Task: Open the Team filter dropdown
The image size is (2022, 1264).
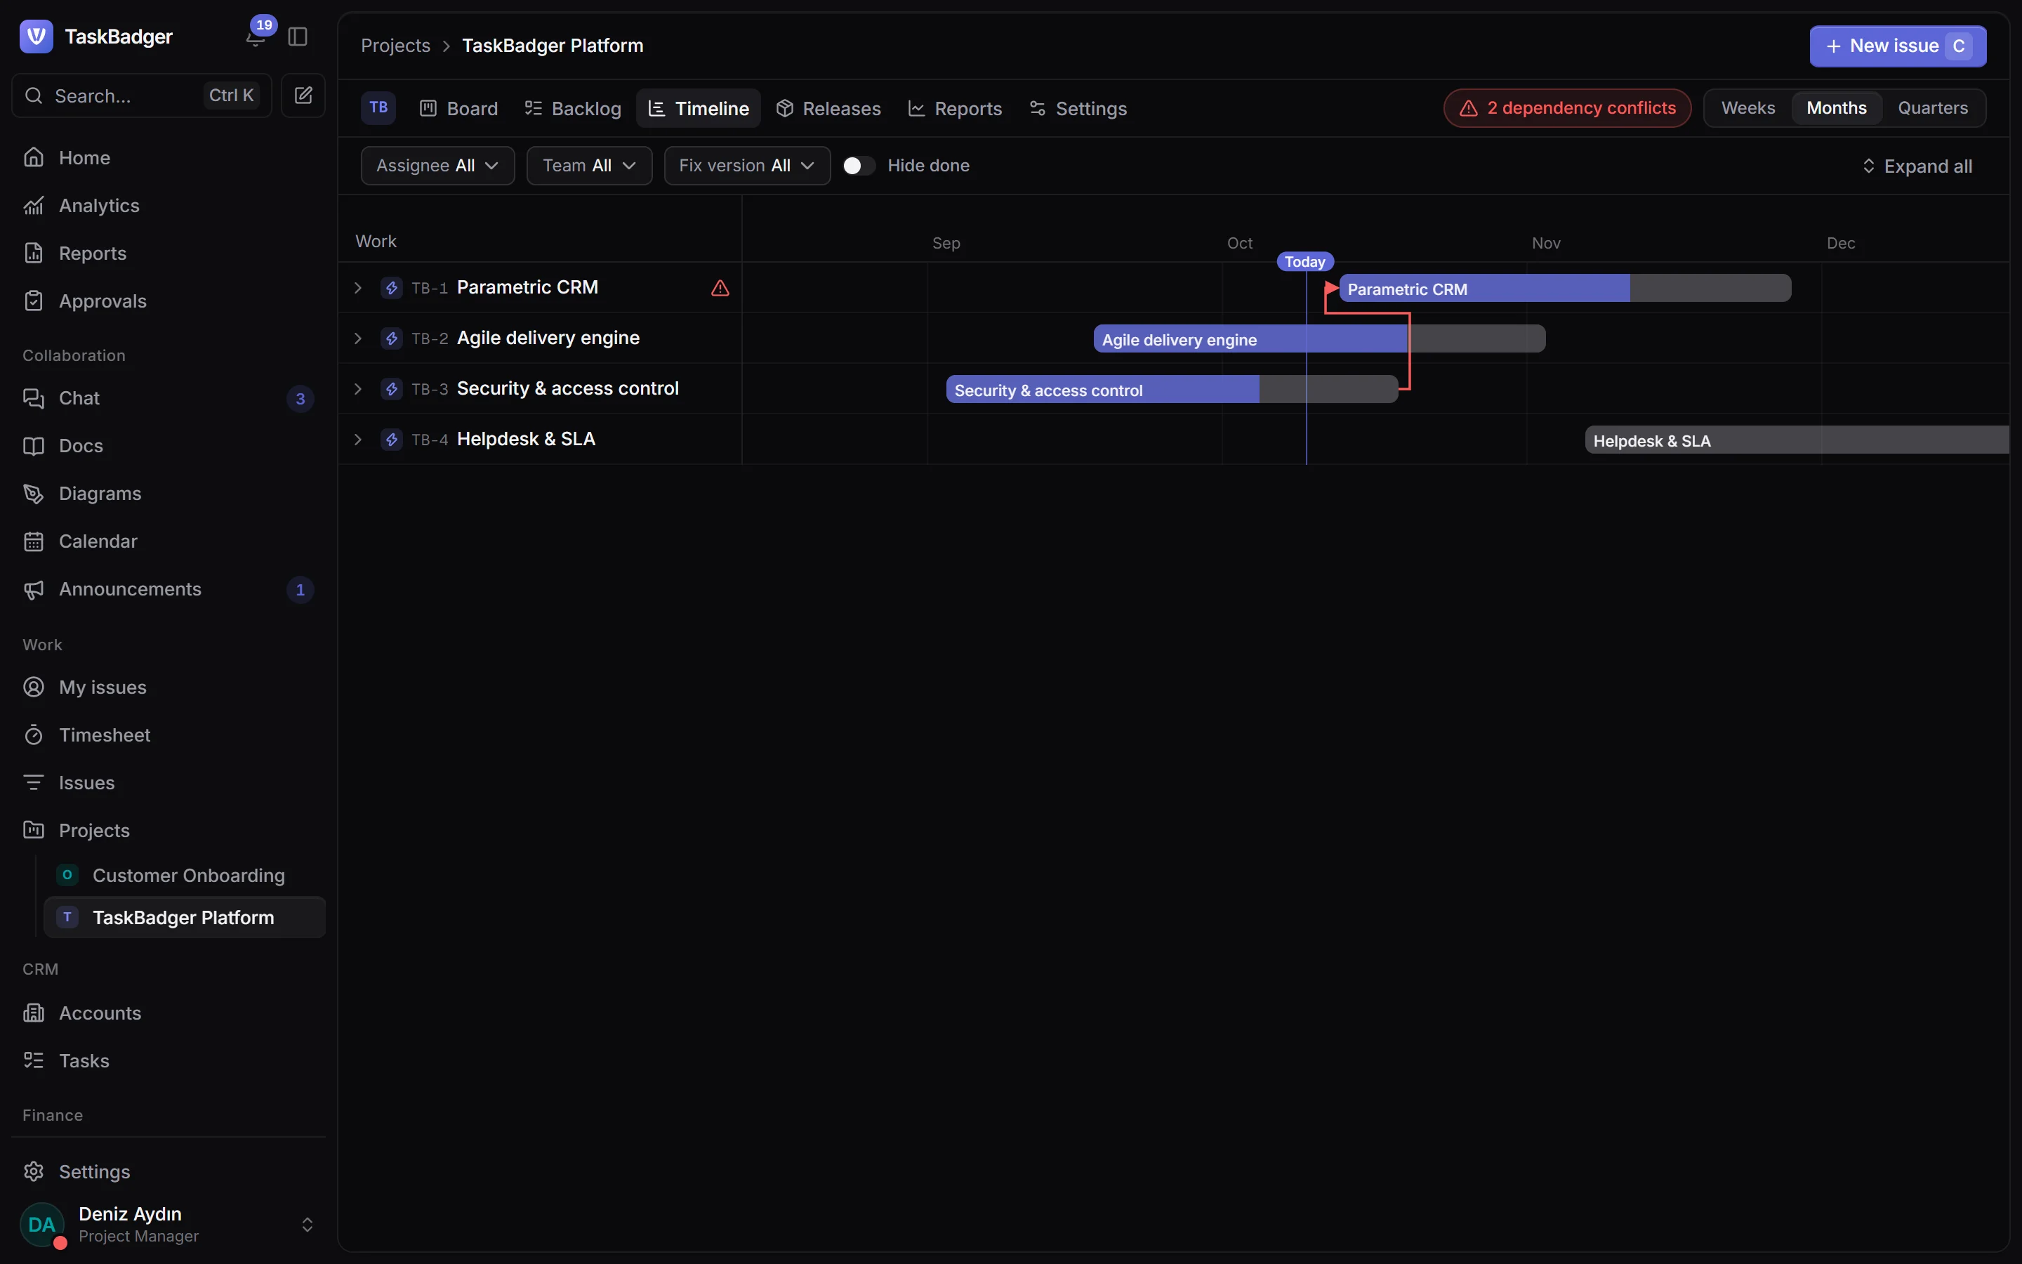Action: [x=589, y=166]
